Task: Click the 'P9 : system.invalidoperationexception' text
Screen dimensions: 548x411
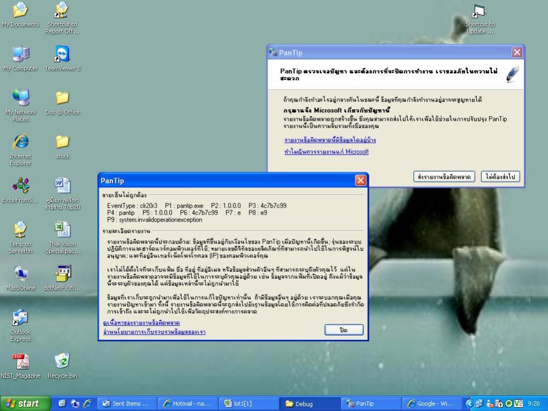Action: tap(155, 220)
